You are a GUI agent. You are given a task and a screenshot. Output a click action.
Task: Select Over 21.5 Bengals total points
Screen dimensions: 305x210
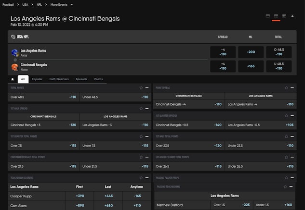pos(43,166)
